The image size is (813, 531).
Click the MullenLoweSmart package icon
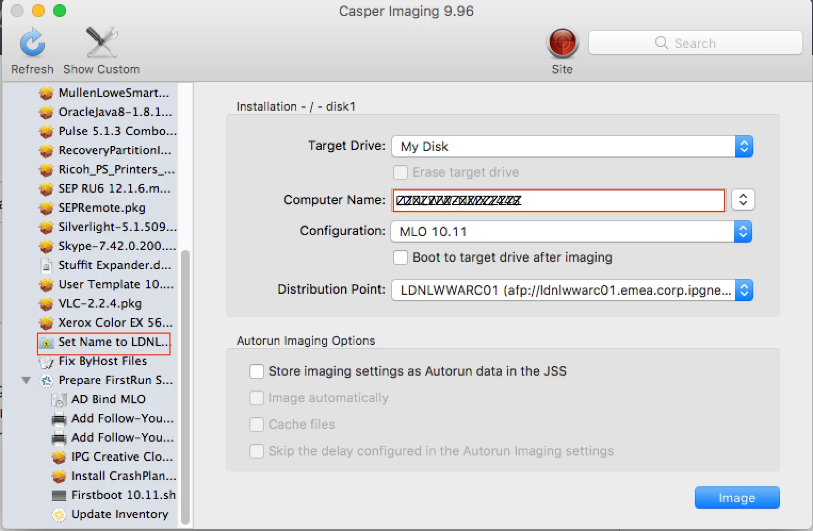click(x=46, y=93)
